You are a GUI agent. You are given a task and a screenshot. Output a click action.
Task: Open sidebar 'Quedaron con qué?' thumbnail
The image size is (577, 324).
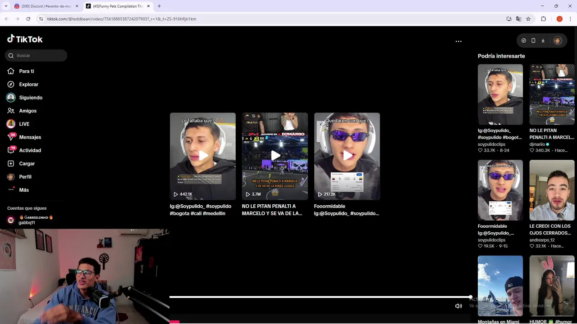point(500,190)
